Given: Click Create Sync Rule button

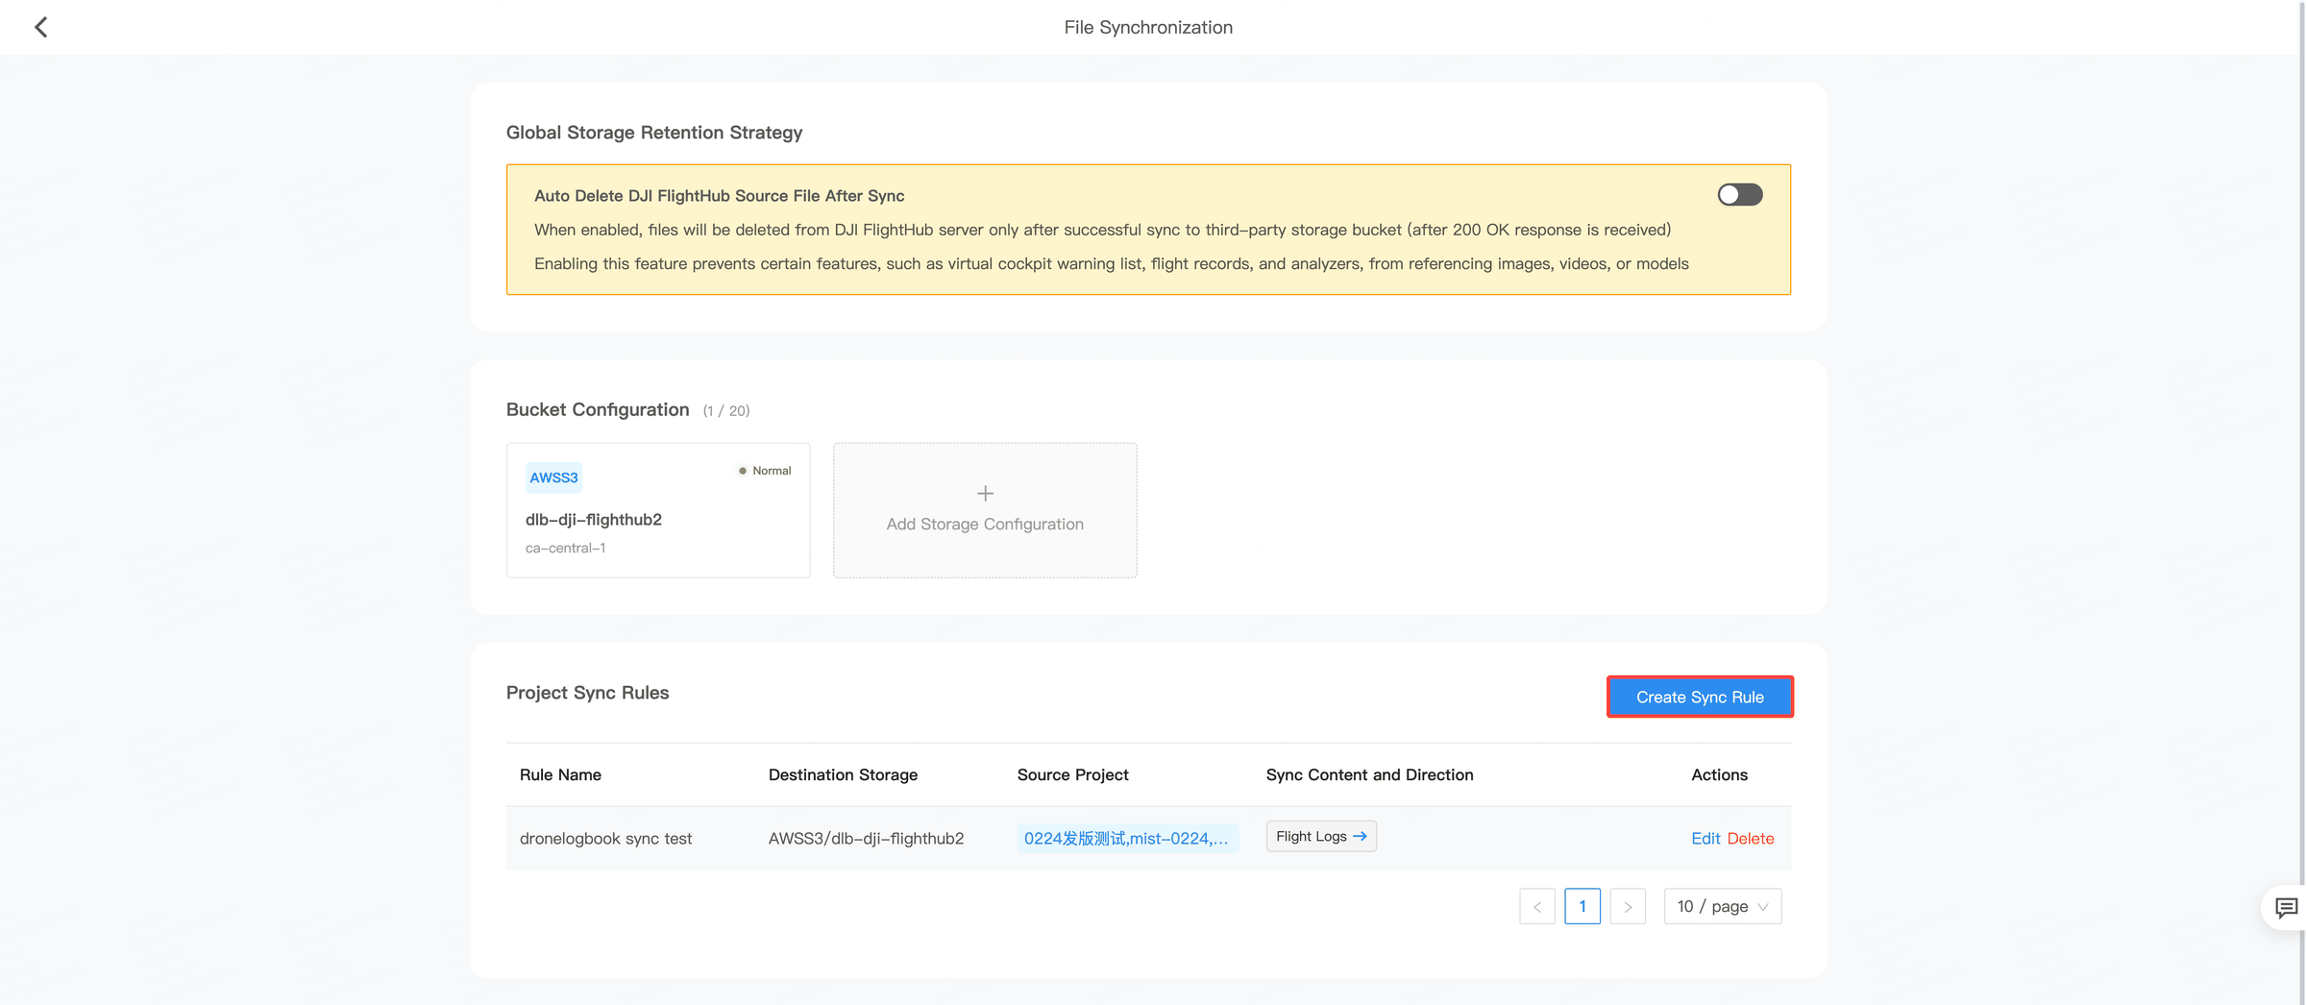Looking at the screenshot, I should click(x=1700, y=697).
